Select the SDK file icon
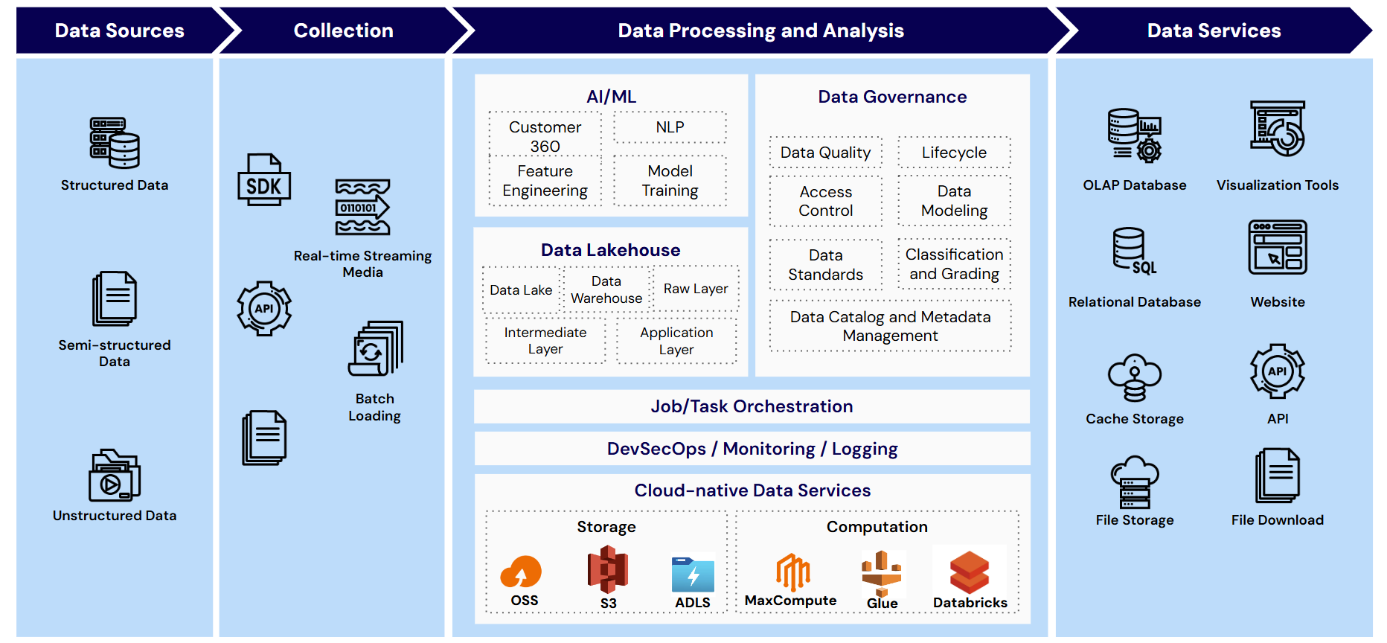The height and width of the screenshot is (643, 1387). pyautogui.click(x=264, y=180)
